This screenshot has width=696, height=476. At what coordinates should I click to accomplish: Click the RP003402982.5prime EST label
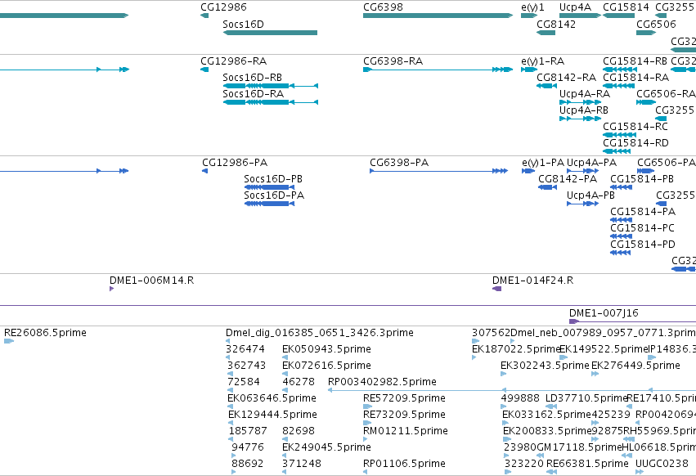[382, 382]
